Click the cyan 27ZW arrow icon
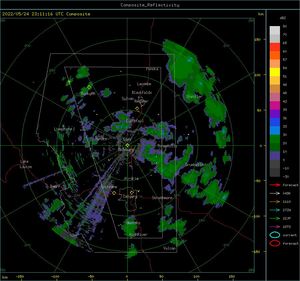Image resolution: width=300 pixels, height=281 pixels. [x=275, y=210]
